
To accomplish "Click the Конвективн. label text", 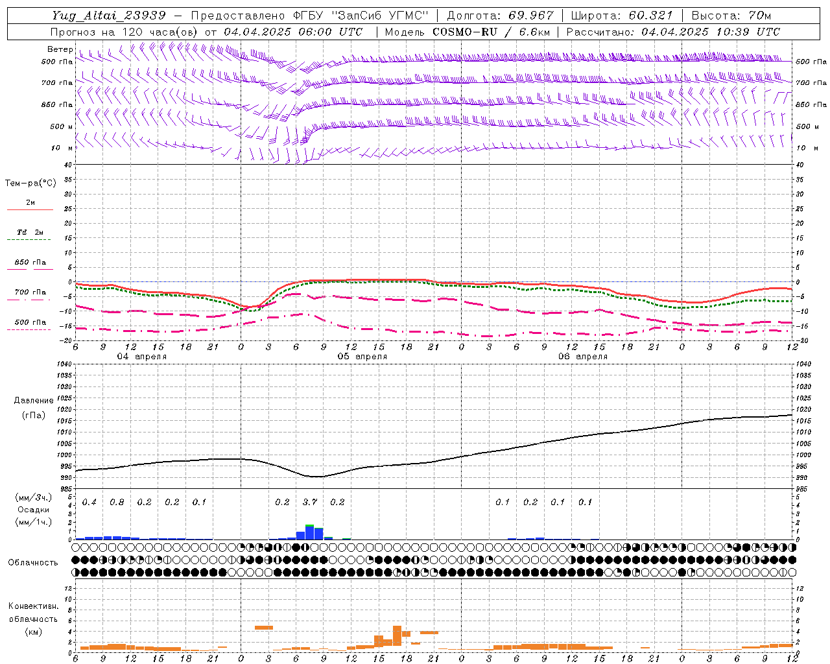I will [33, 606].
